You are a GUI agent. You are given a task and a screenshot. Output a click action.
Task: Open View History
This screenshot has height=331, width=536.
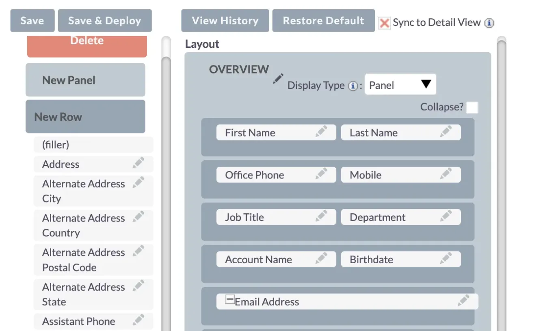(x=225, y=20)
